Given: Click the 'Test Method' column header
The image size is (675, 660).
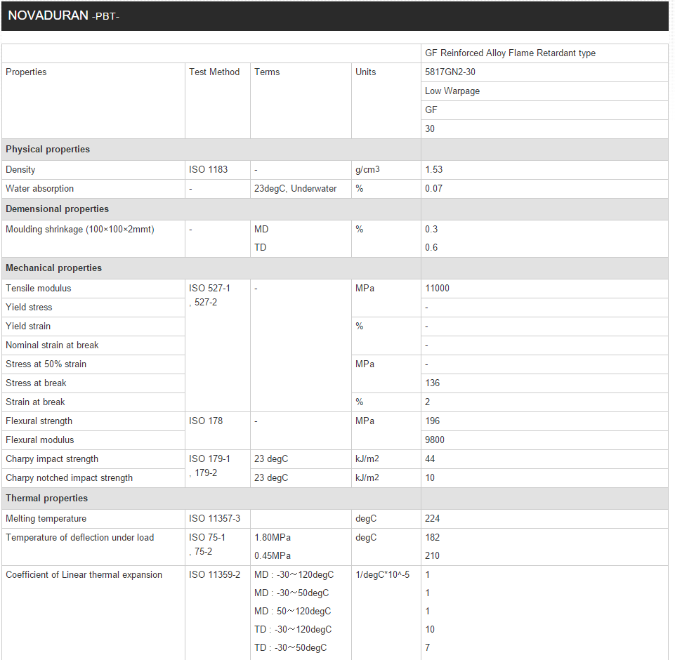Looking at the screenshot, I should point(214,72).
